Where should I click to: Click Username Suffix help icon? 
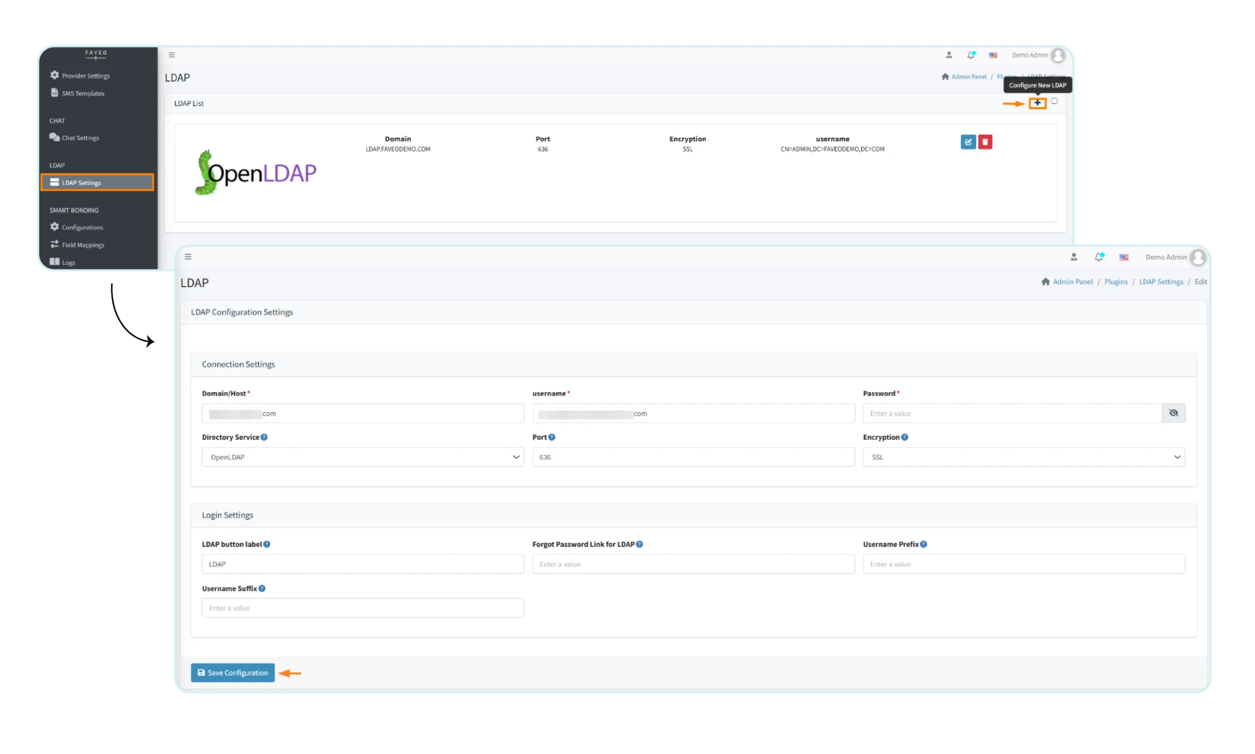(262, 589)
